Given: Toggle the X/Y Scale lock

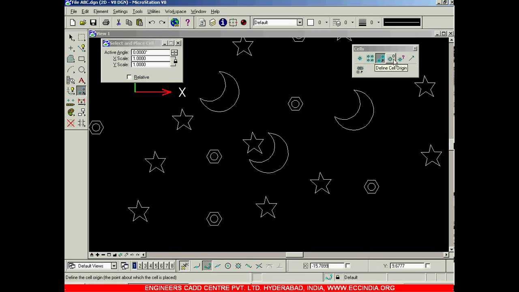Looking at the screenshot, I should coord(175,61).
